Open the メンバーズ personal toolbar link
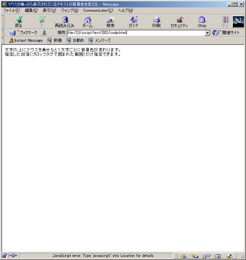The width and height of the screenshot is (246, 260). point(100,40)
